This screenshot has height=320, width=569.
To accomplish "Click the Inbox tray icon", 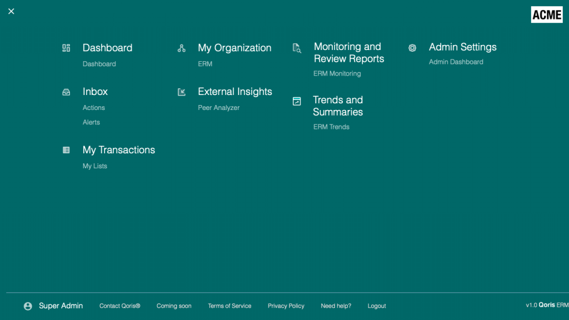I will coord(66,92).
